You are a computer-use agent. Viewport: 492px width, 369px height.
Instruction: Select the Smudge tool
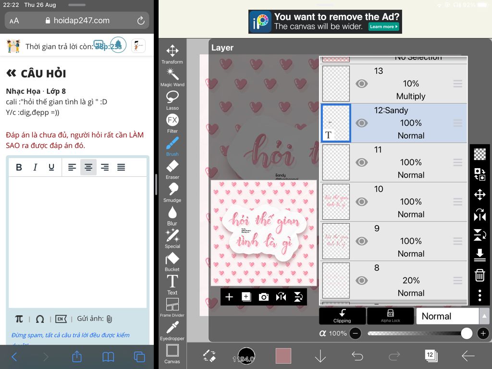(x=172, y=192)
